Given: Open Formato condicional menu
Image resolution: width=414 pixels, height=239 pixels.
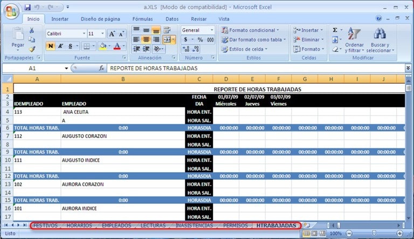Looking at the screenshot, I should [250, 30].
